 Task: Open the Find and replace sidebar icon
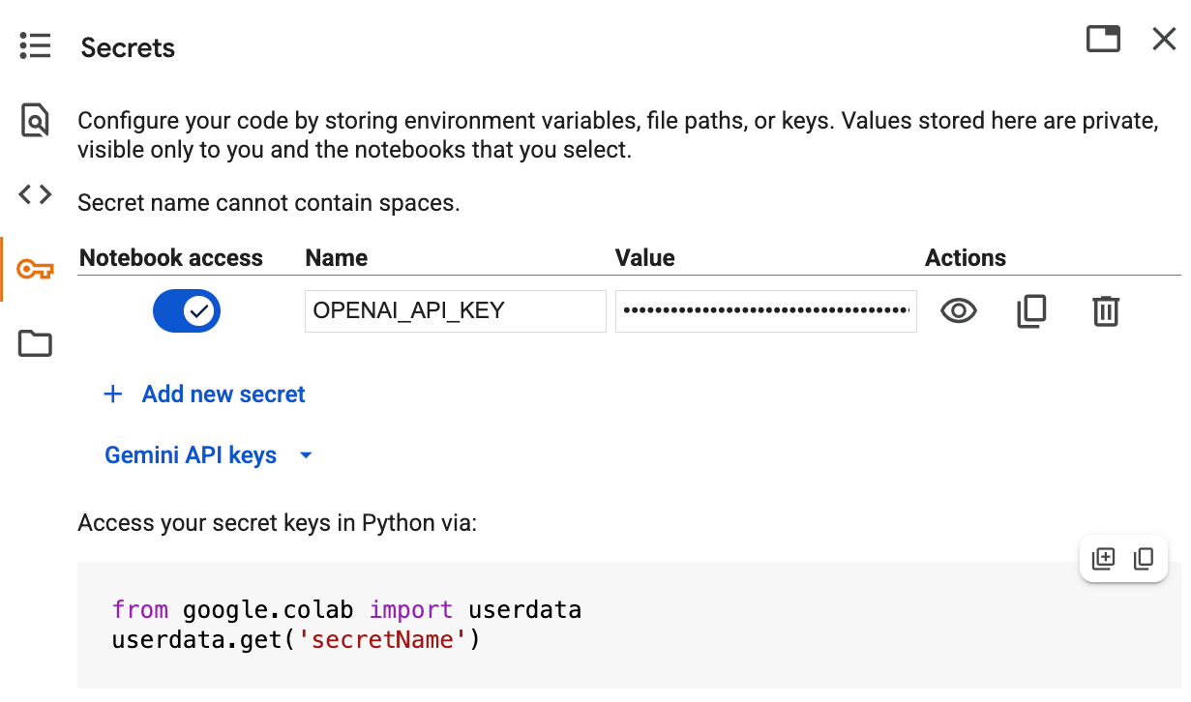tap(35, 121)
